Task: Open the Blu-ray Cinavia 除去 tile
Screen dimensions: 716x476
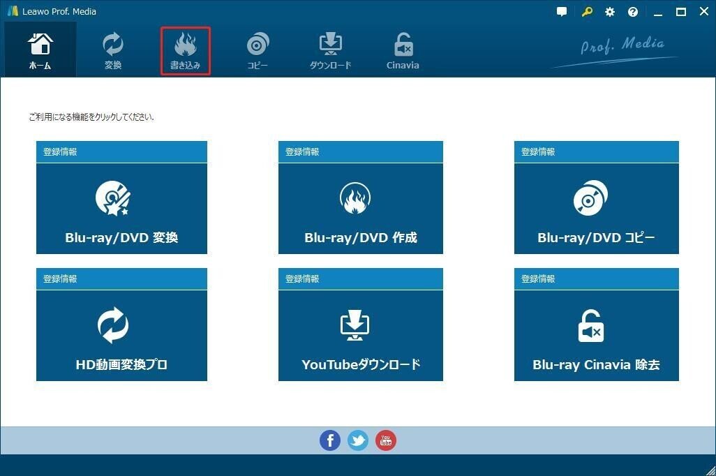Action: 596,335
